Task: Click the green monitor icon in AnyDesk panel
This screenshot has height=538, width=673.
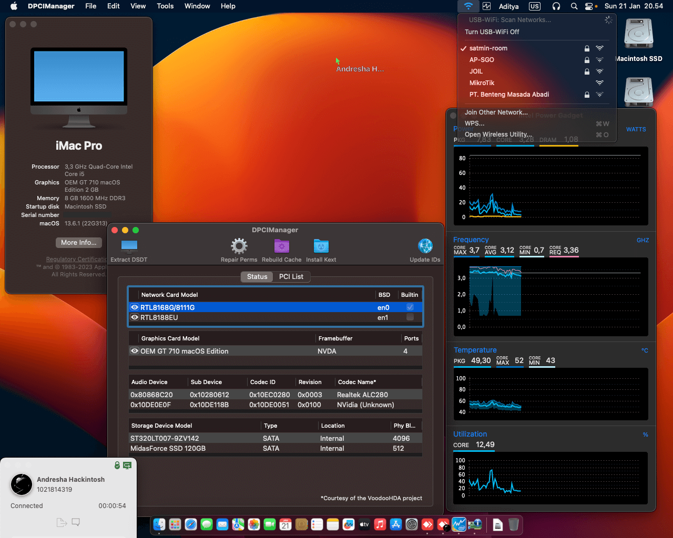Action: tap(127, 465)
